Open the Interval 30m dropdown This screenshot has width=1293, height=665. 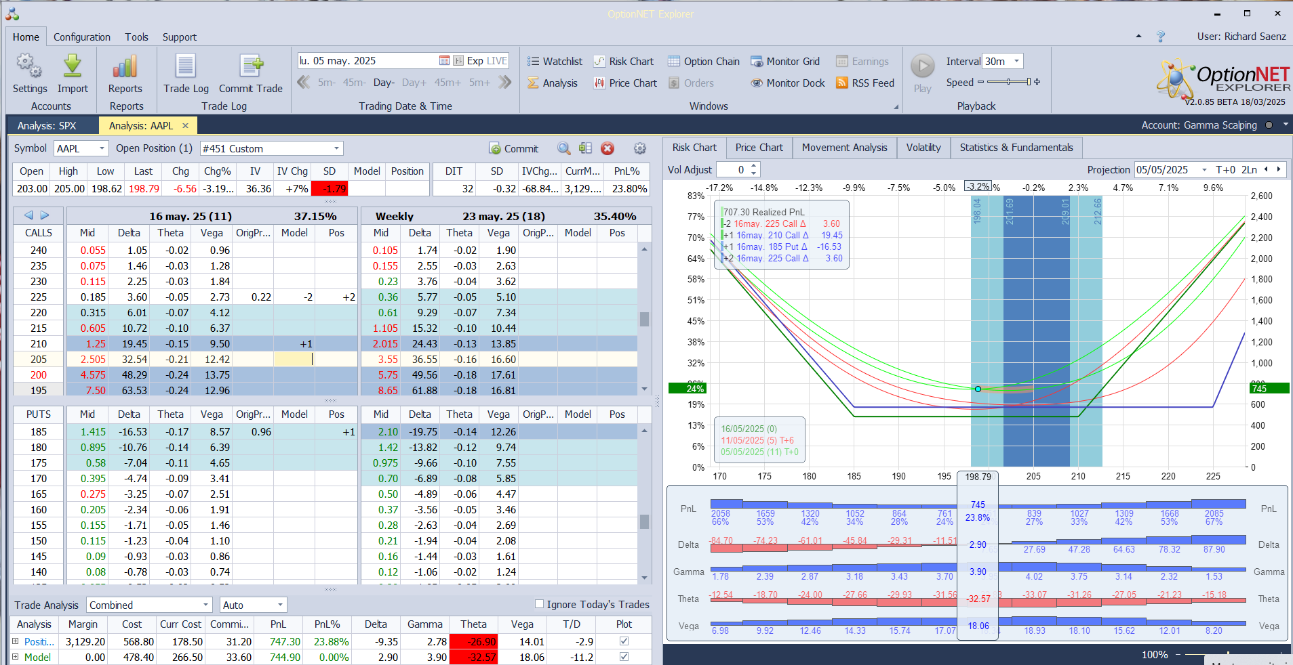1016,61
